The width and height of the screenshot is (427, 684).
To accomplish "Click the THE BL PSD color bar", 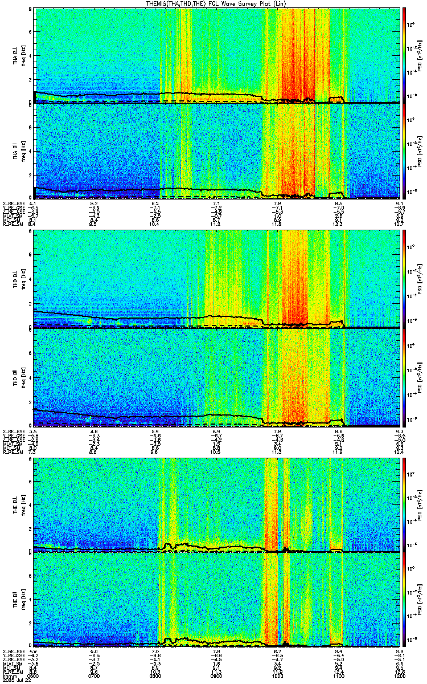I will point(405,505).
